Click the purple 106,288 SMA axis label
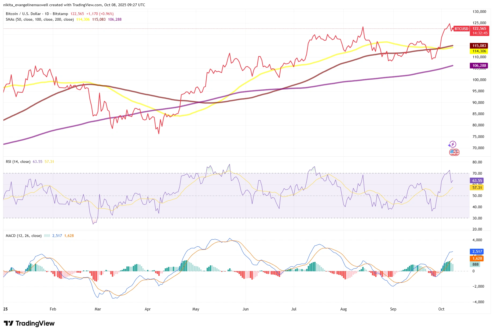The image size is (494, 333). click(479, 65)
